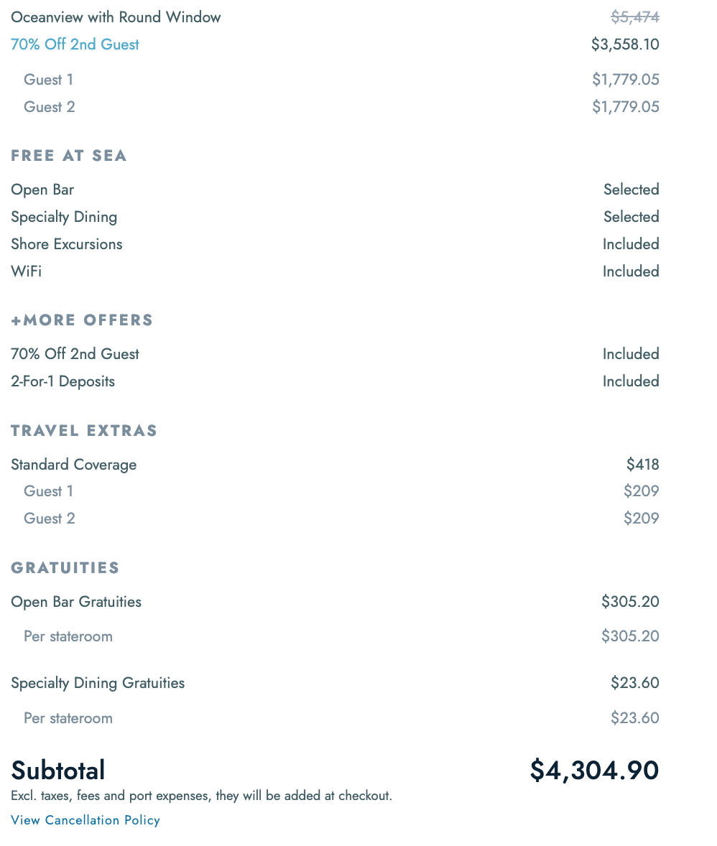Click the Shore Excursions row label

[67, 244]
